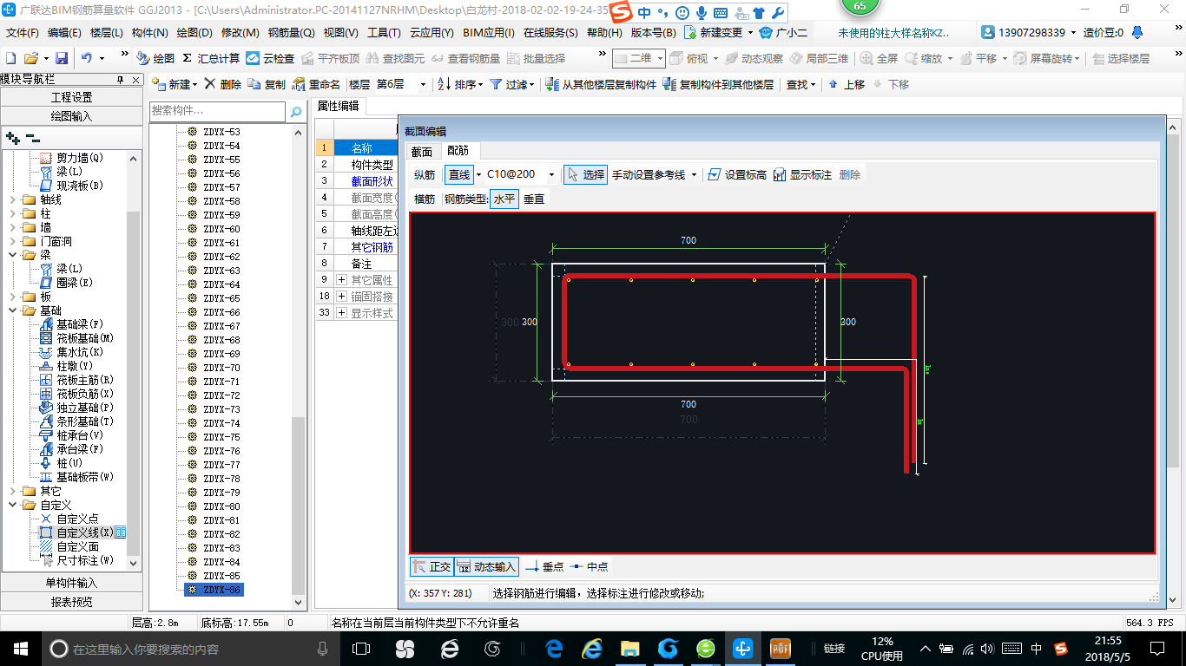Screen dimensions: 1186x666
Task: Select the 属性编辑 tab
Action: point(338,106)
